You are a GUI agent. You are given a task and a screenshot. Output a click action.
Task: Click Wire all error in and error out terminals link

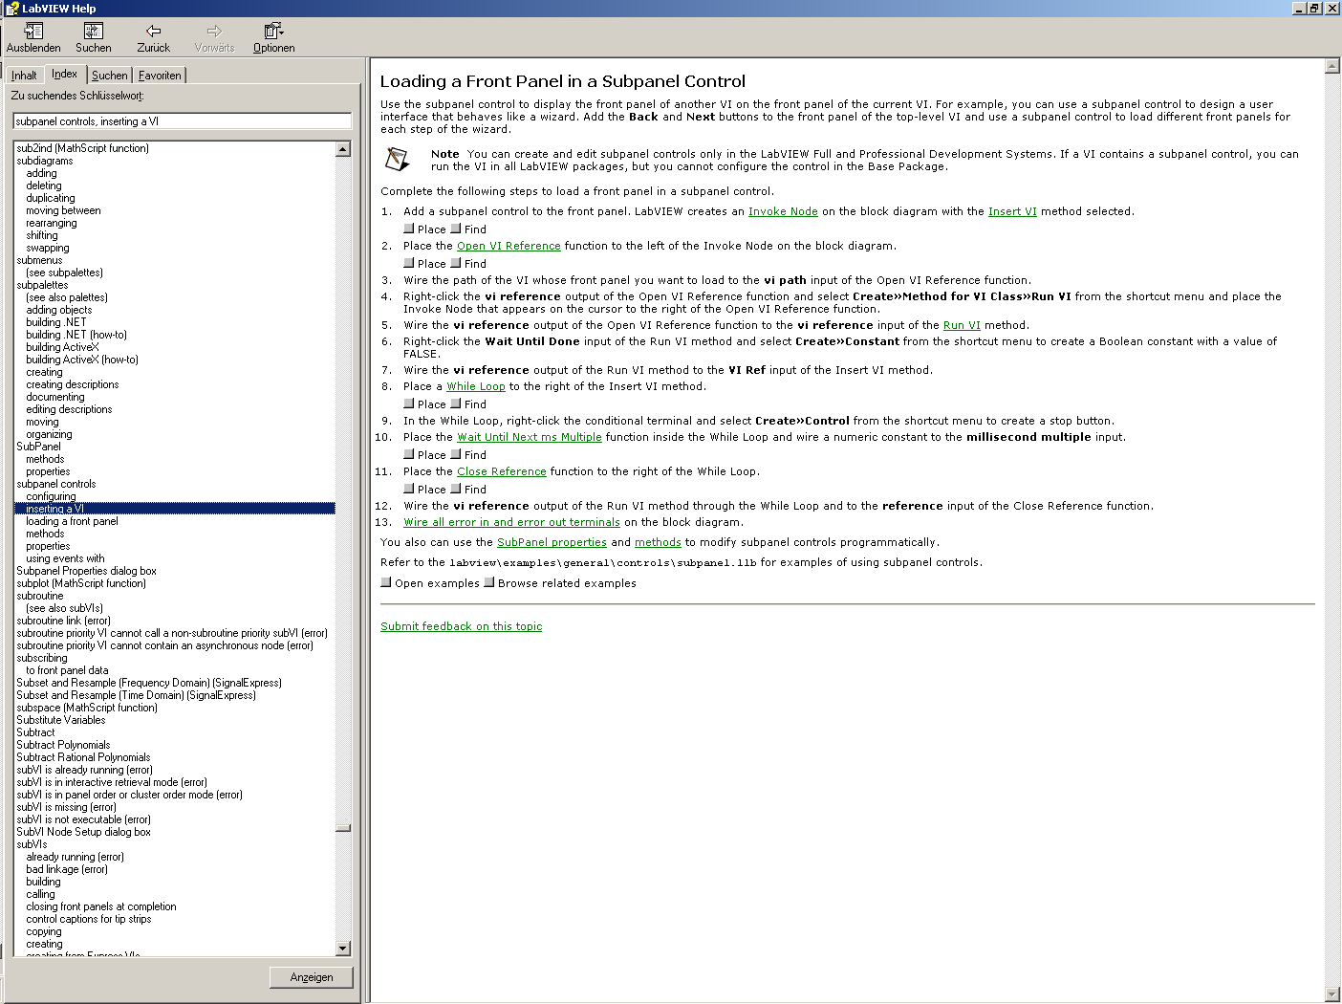tap(511, 523)
